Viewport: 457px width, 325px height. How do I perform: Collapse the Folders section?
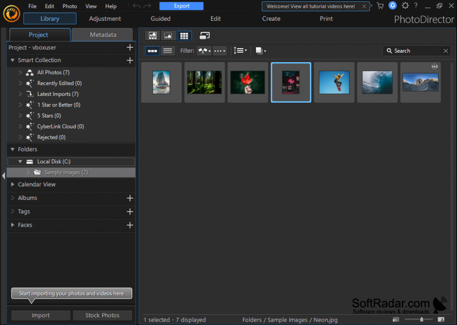(x=13, y=149)
